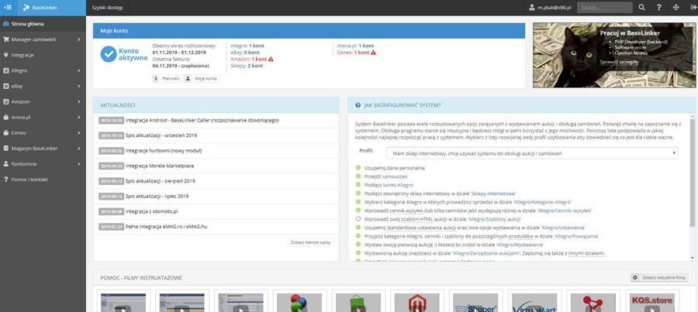698x312 pixels.
Task: Open the 'Allegro/Wystawianie' link
Action: (x=520, y=245)
